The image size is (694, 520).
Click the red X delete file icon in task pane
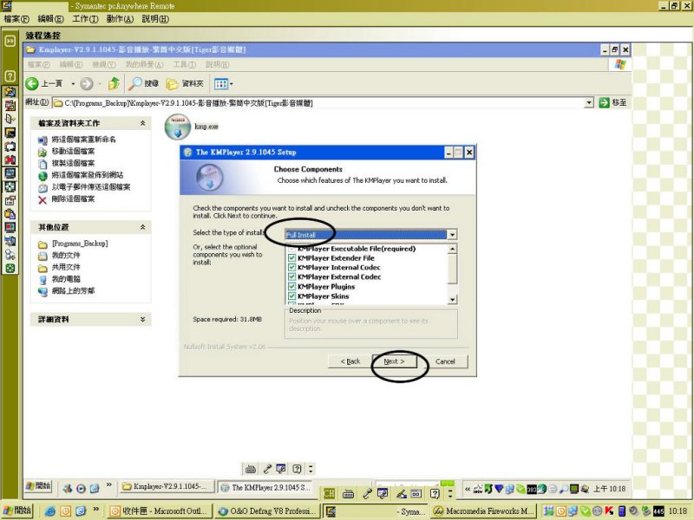[x=43, y=200]
